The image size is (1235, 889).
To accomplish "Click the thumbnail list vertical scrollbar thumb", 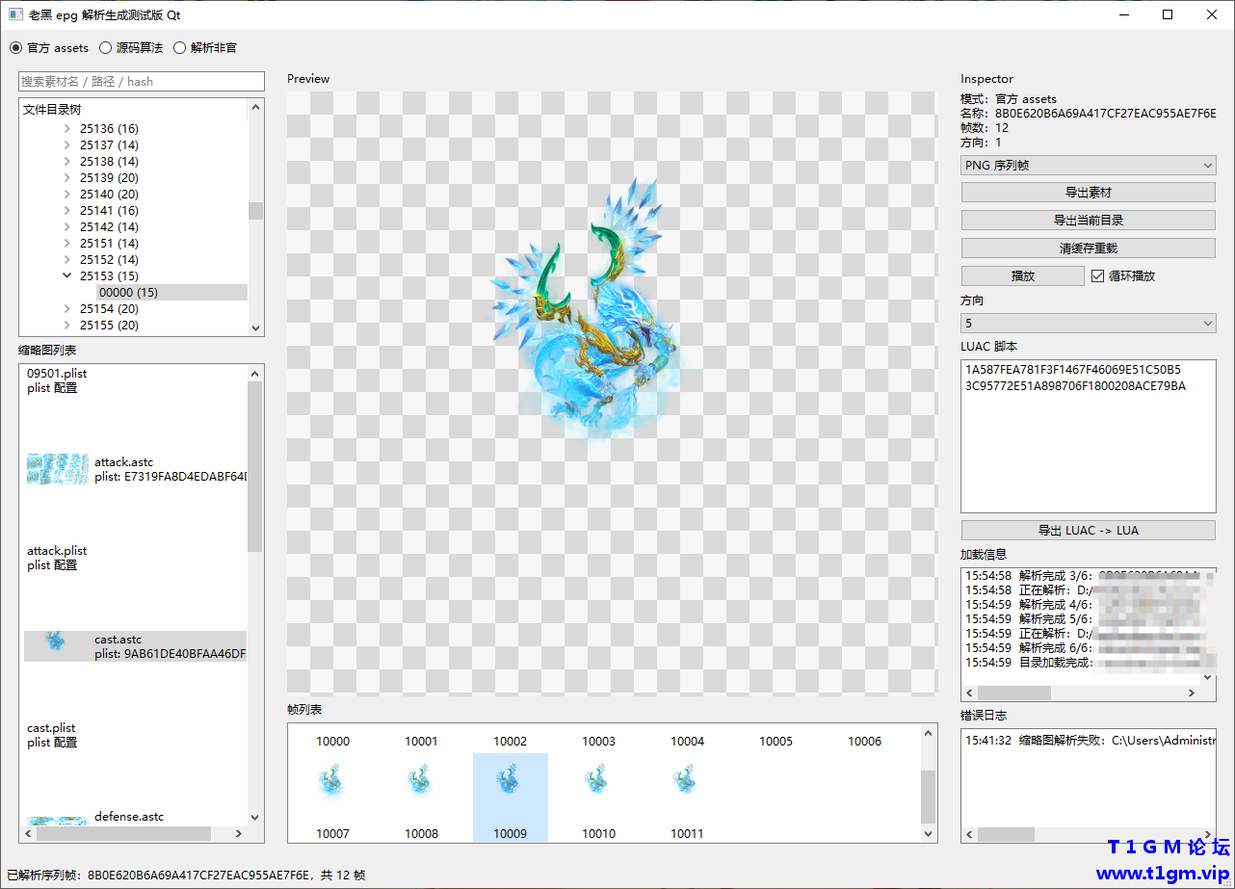I will click(255, 466).
